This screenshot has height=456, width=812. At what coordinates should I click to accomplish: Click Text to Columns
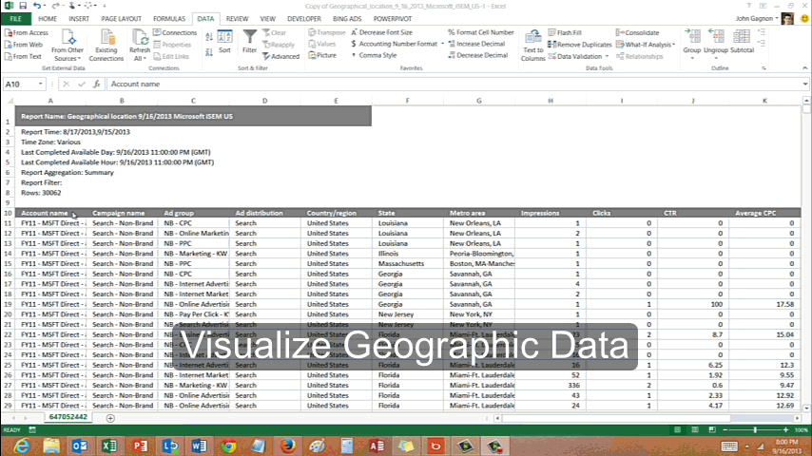532,46
